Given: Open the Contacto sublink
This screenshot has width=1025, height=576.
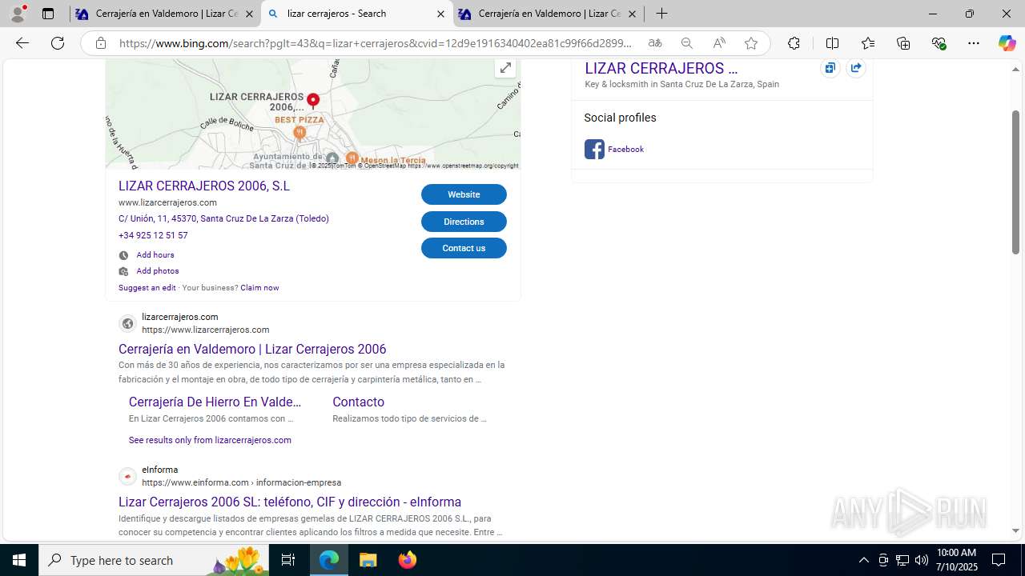Looking at the screenshot, I should [x=358, y=402].
